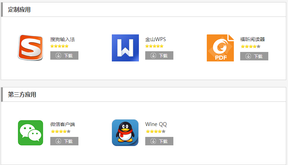Download 微信客户端 via its 下载 button
The height and width of the screenshot is (165, 288).
point(64,141)
